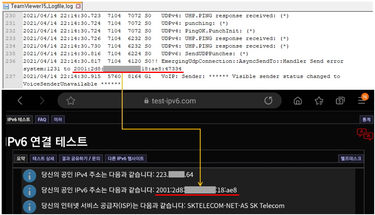Open the tab switcher showing 5 tabs
This screenshot has height=215, width=375.
[x=340, y=101]
